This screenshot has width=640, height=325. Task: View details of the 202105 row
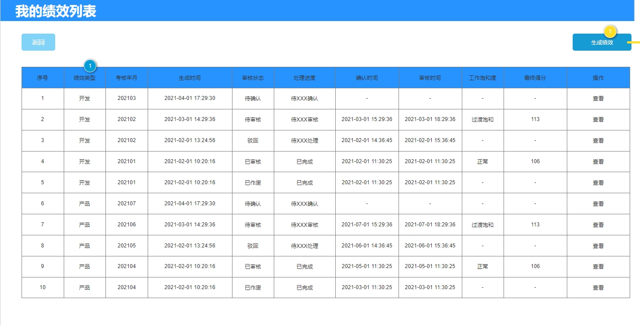(x=598, y=246)
